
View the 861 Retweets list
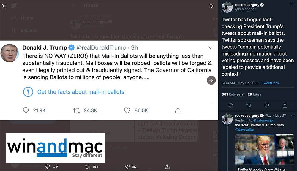coord(232,94)
